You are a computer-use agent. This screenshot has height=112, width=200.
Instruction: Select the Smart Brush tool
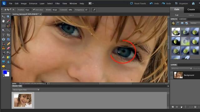tap(8, 53)
